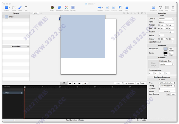Click the Rotation slider
The height and width of the screenshot is (124, 179).
[x=163, y=32]
